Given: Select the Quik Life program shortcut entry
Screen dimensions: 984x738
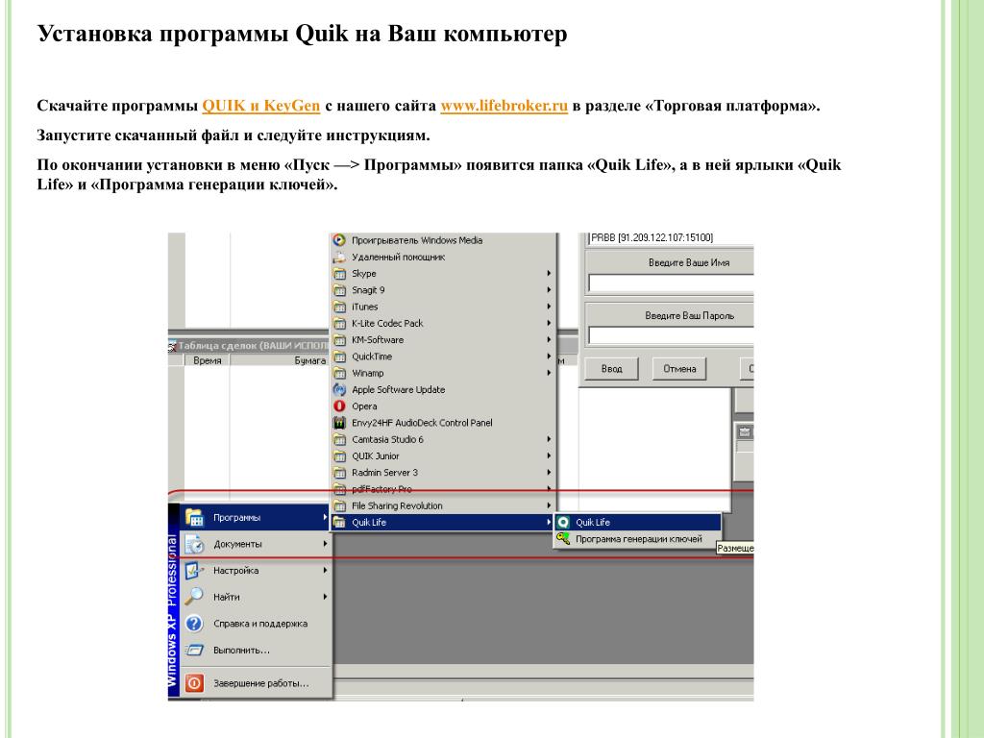Looking at the screenshot, I should [x=638, y=522].
